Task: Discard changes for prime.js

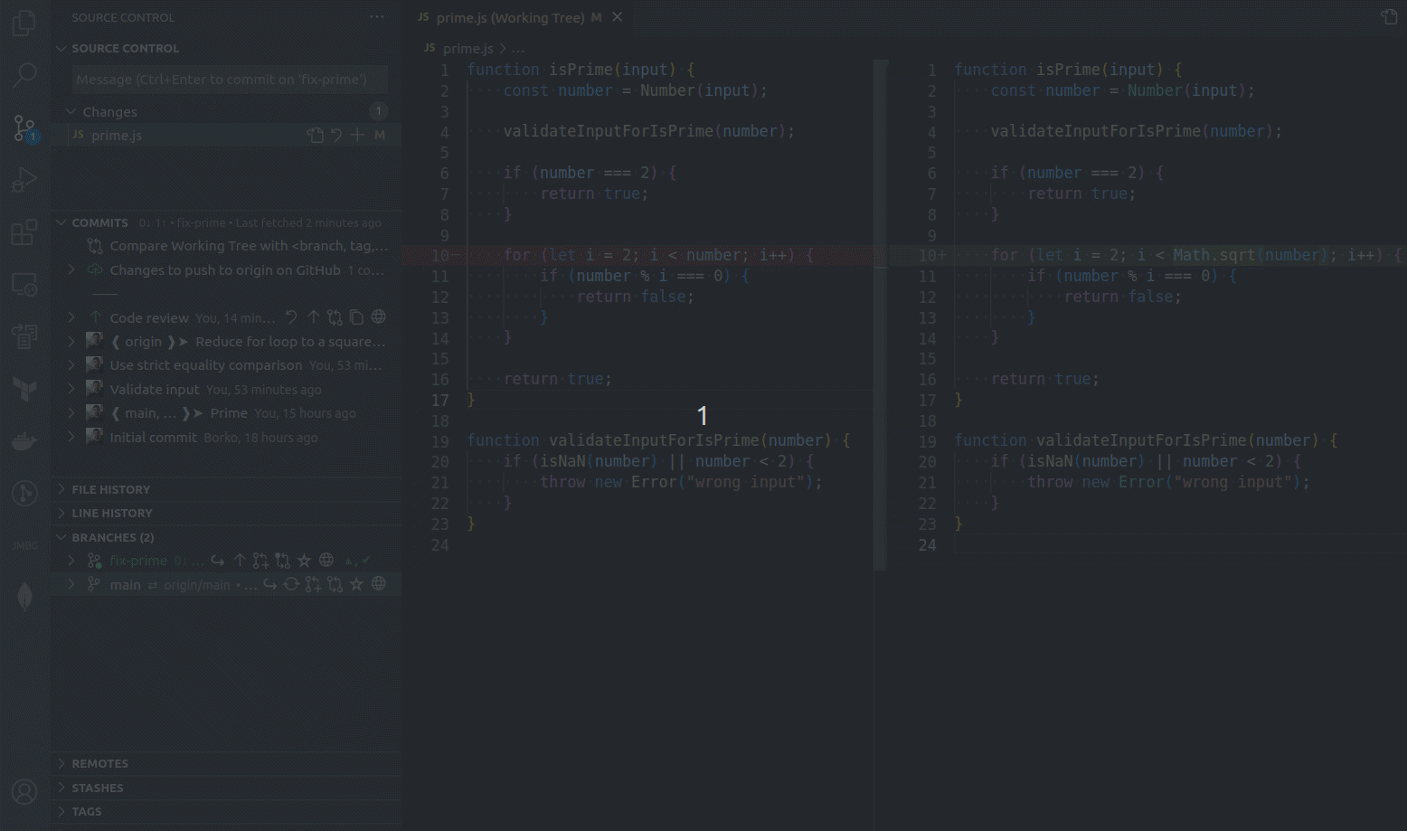Action: point(336,135)
